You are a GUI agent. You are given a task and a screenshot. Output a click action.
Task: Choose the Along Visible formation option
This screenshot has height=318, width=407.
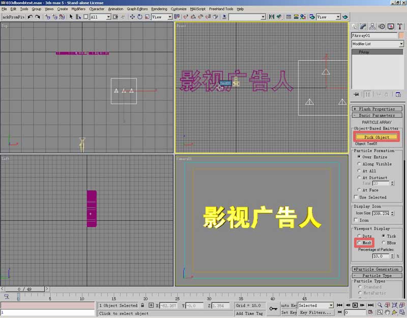(360, 164)
